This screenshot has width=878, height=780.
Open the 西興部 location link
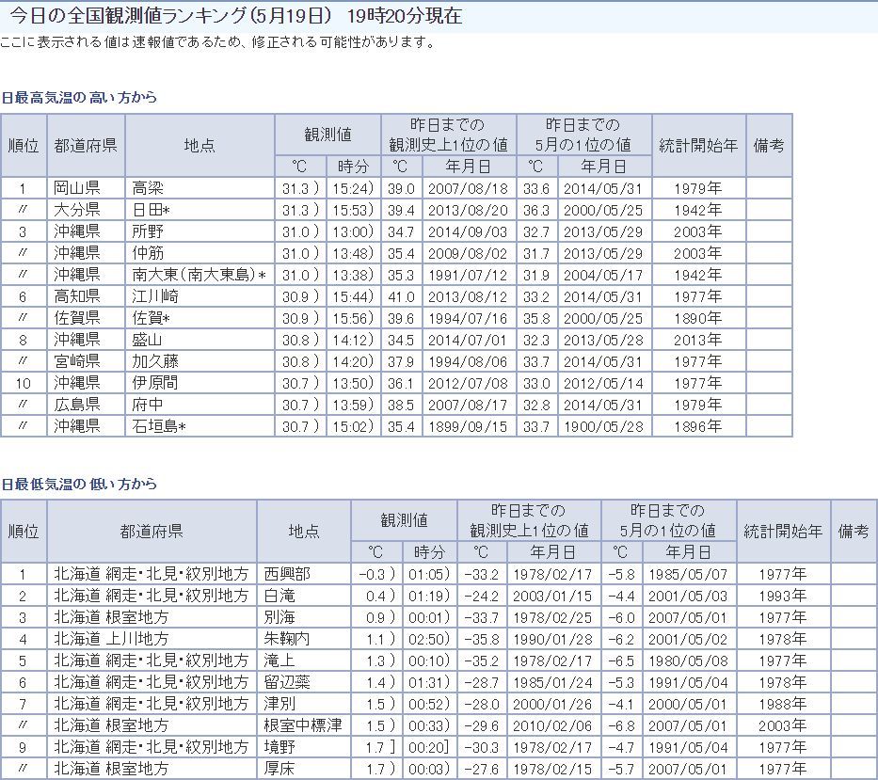285,573
